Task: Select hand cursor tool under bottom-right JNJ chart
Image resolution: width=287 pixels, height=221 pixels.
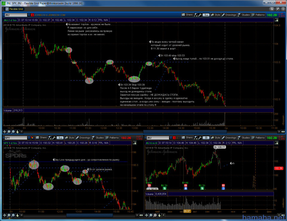Action: pos(159,215)
